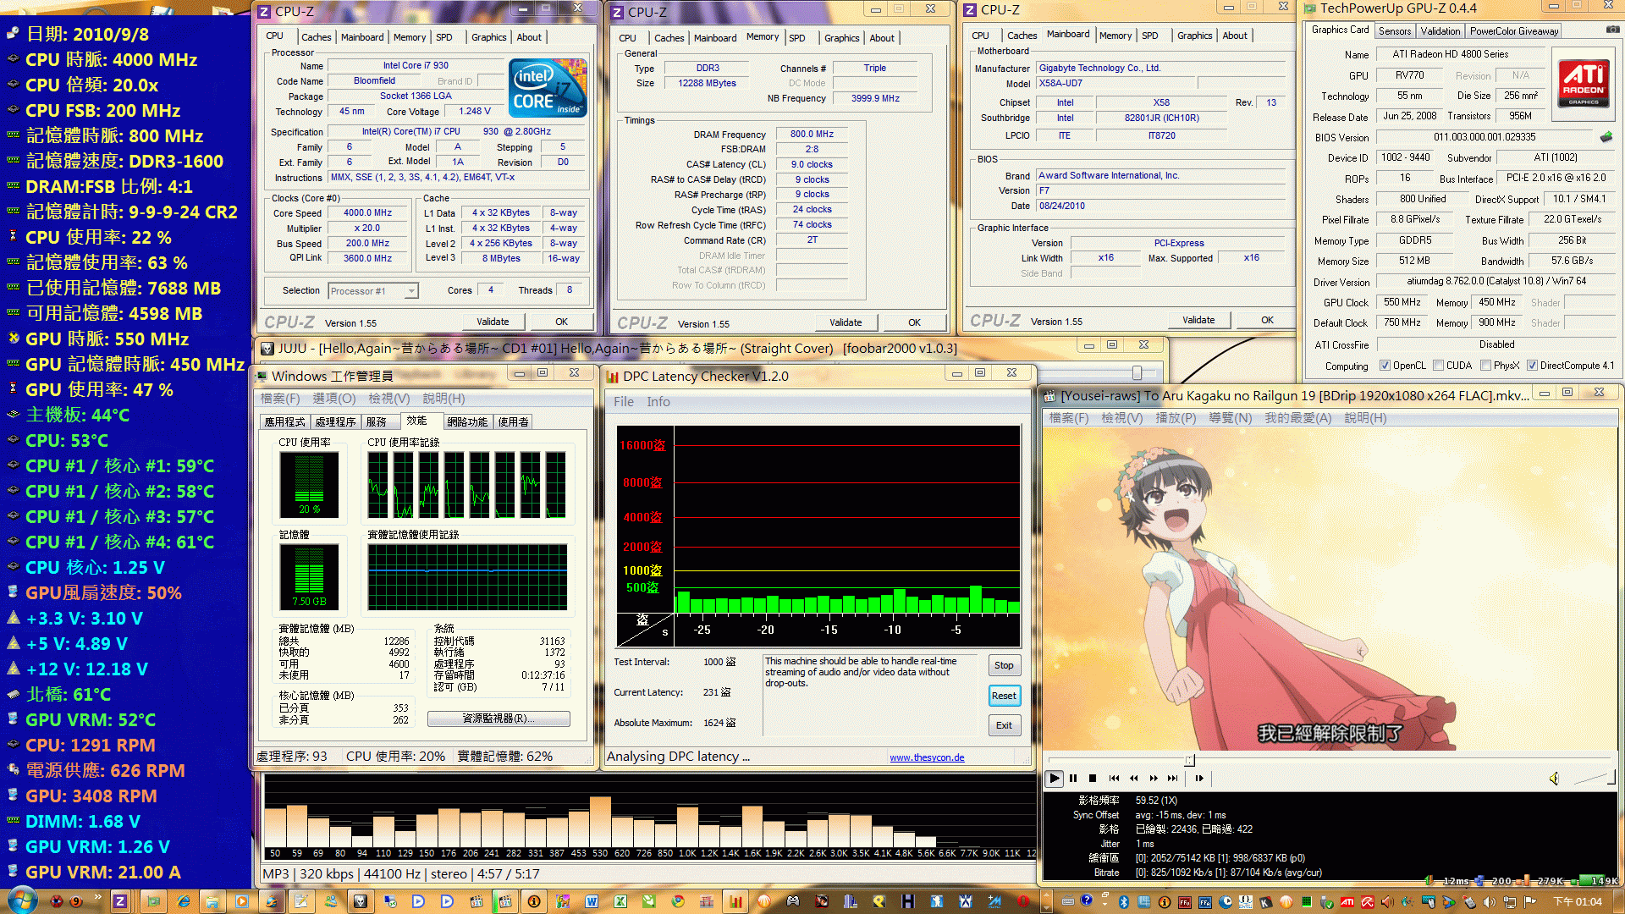Screen dimensions: 1625x914
Task: Click Validate in the first CPU-Z window
Action: point(493,322)
